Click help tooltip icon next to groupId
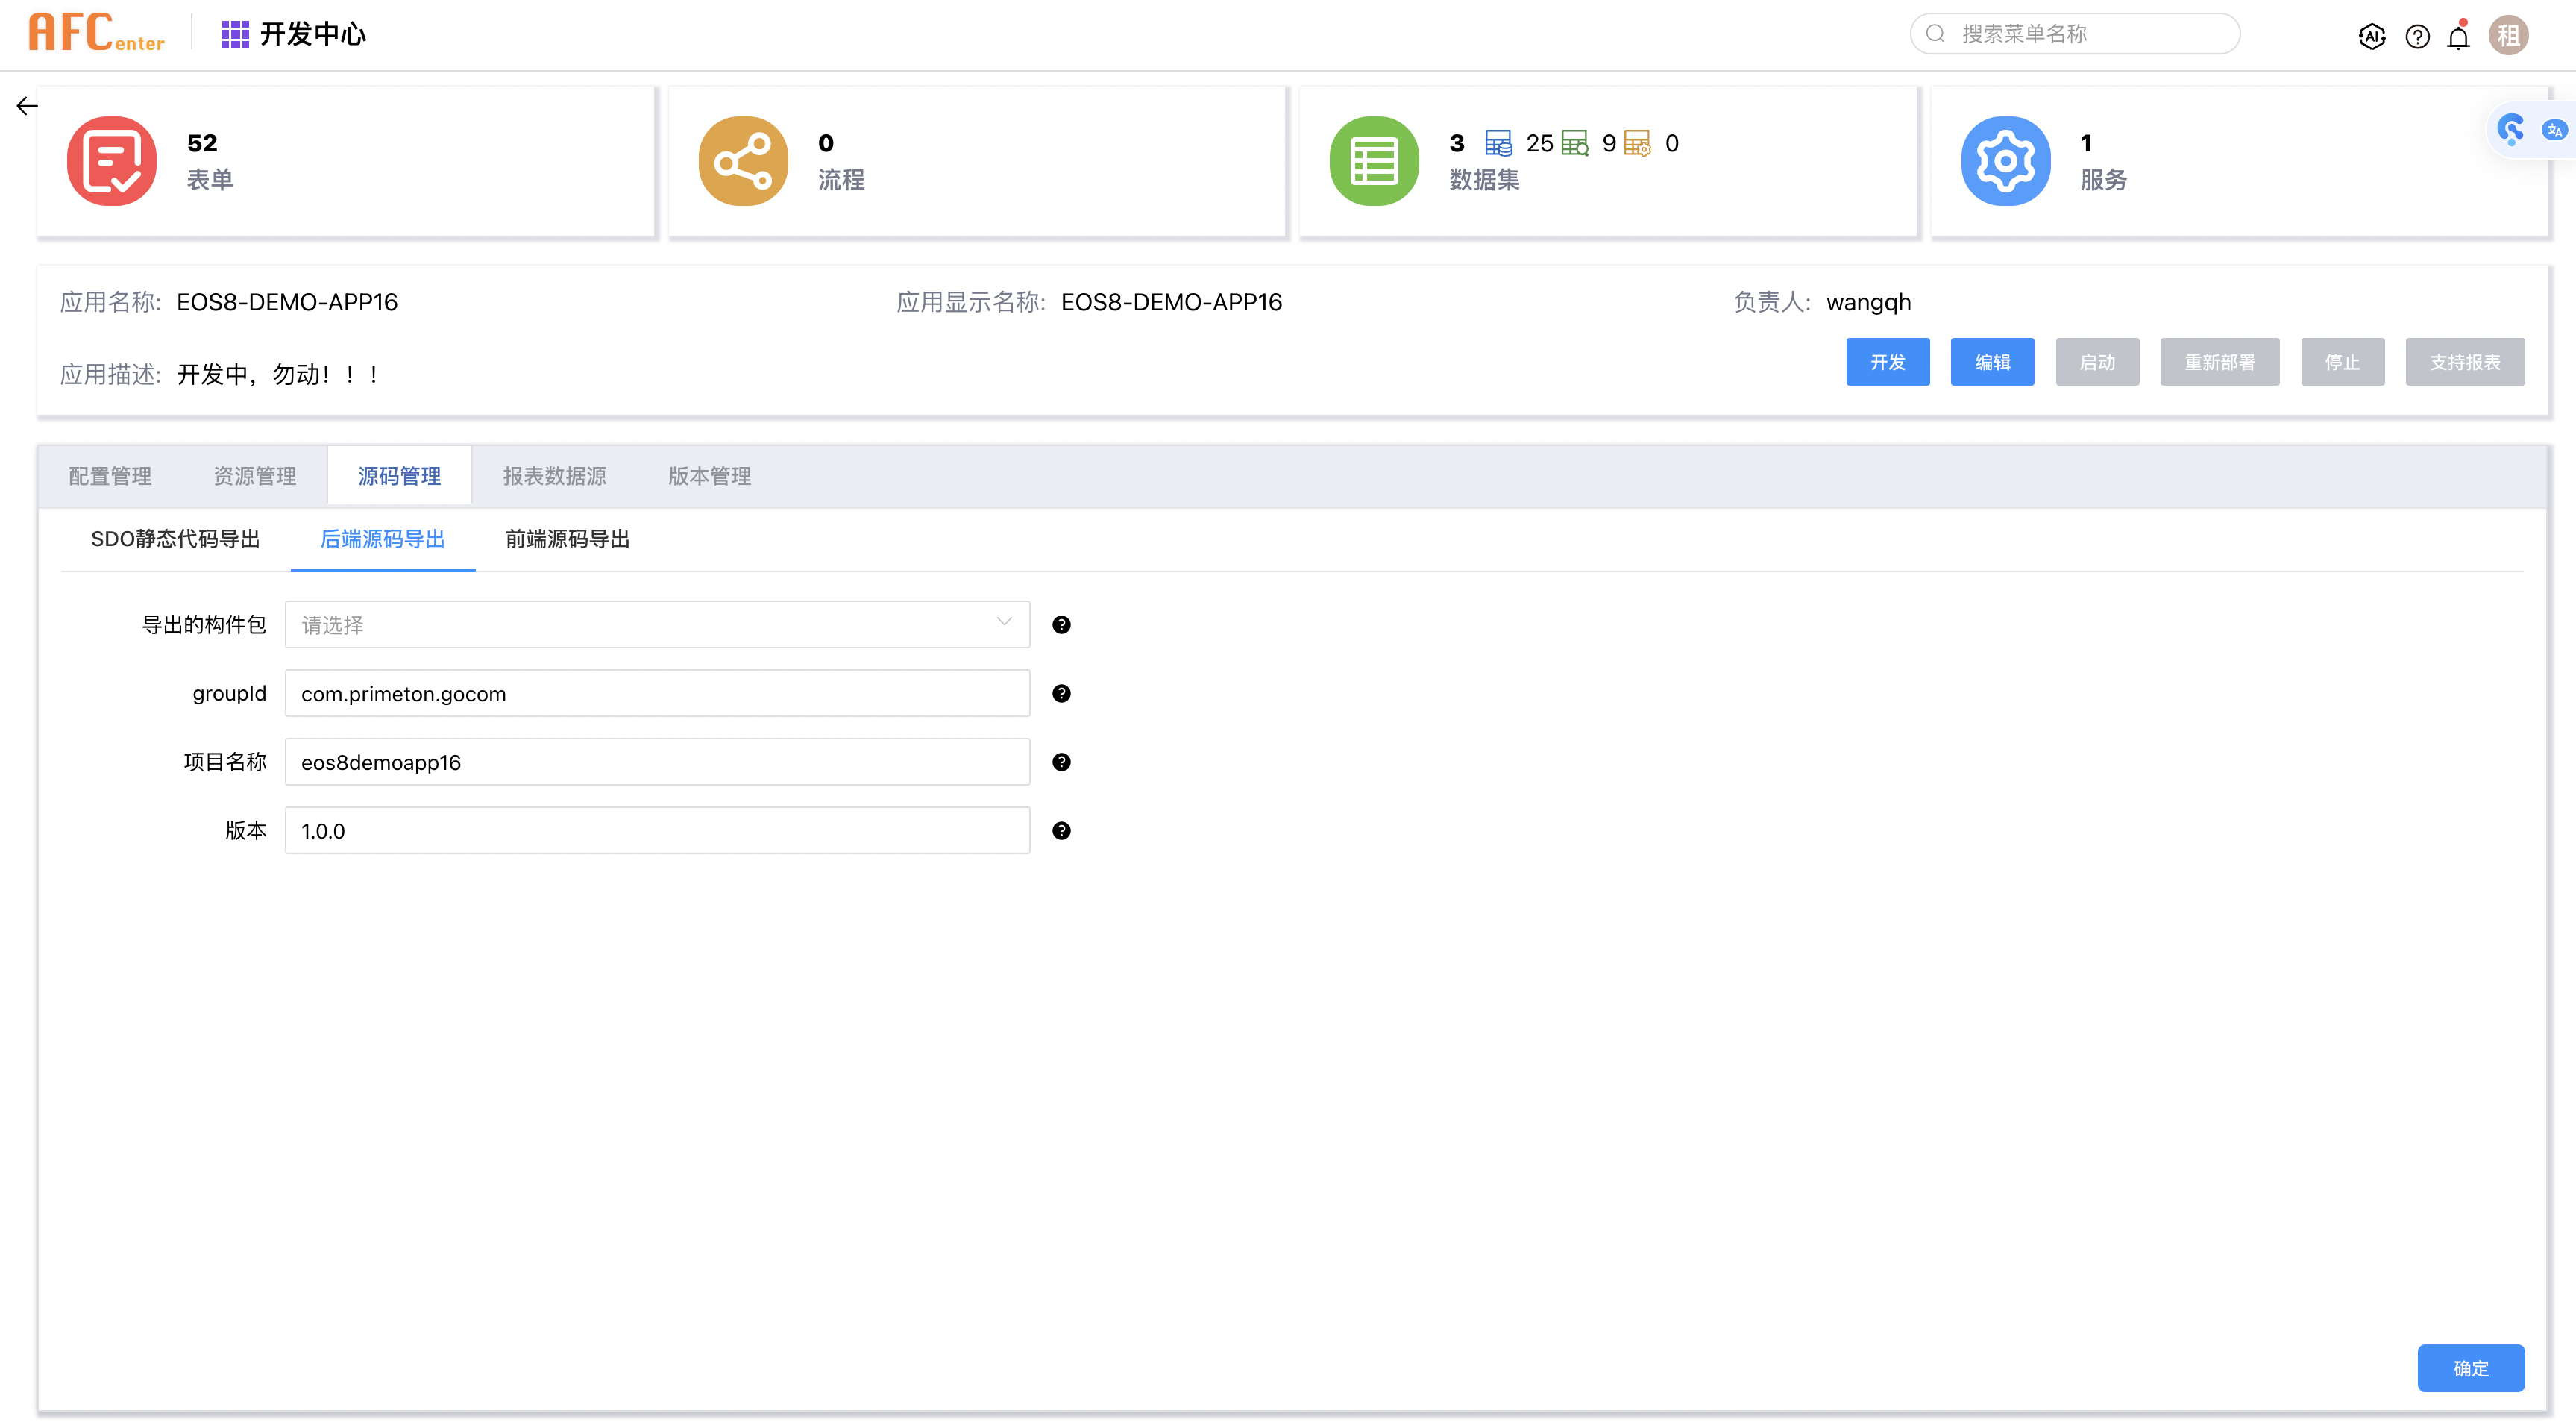This screenshot has height=1422, width=2576. click(1061, 694)
